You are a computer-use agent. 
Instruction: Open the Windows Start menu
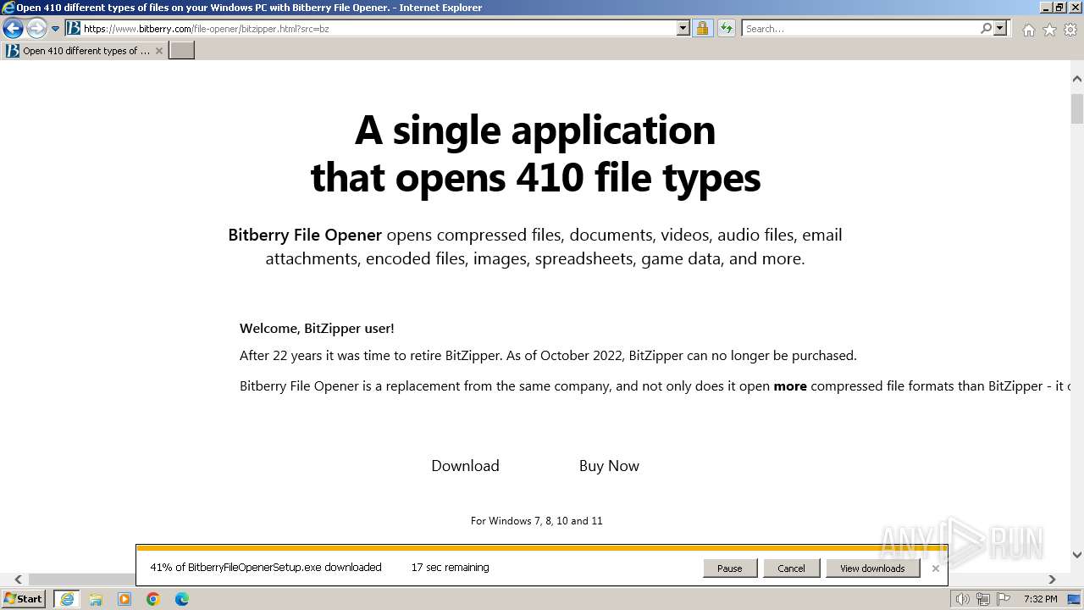pyautogui.click(x=24, y=599)
